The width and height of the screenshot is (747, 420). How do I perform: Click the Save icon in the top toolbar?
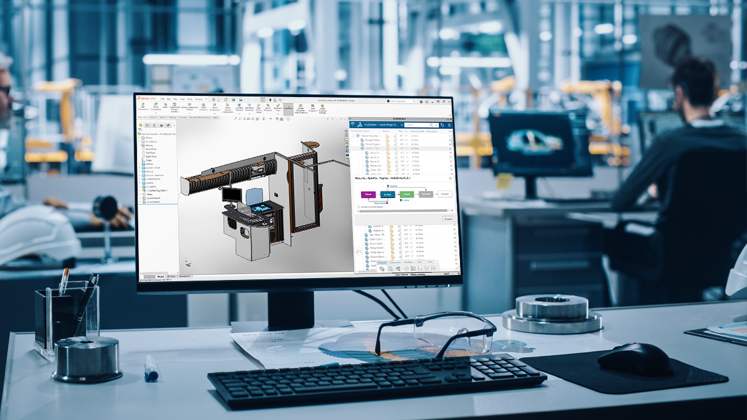point(233,100)
